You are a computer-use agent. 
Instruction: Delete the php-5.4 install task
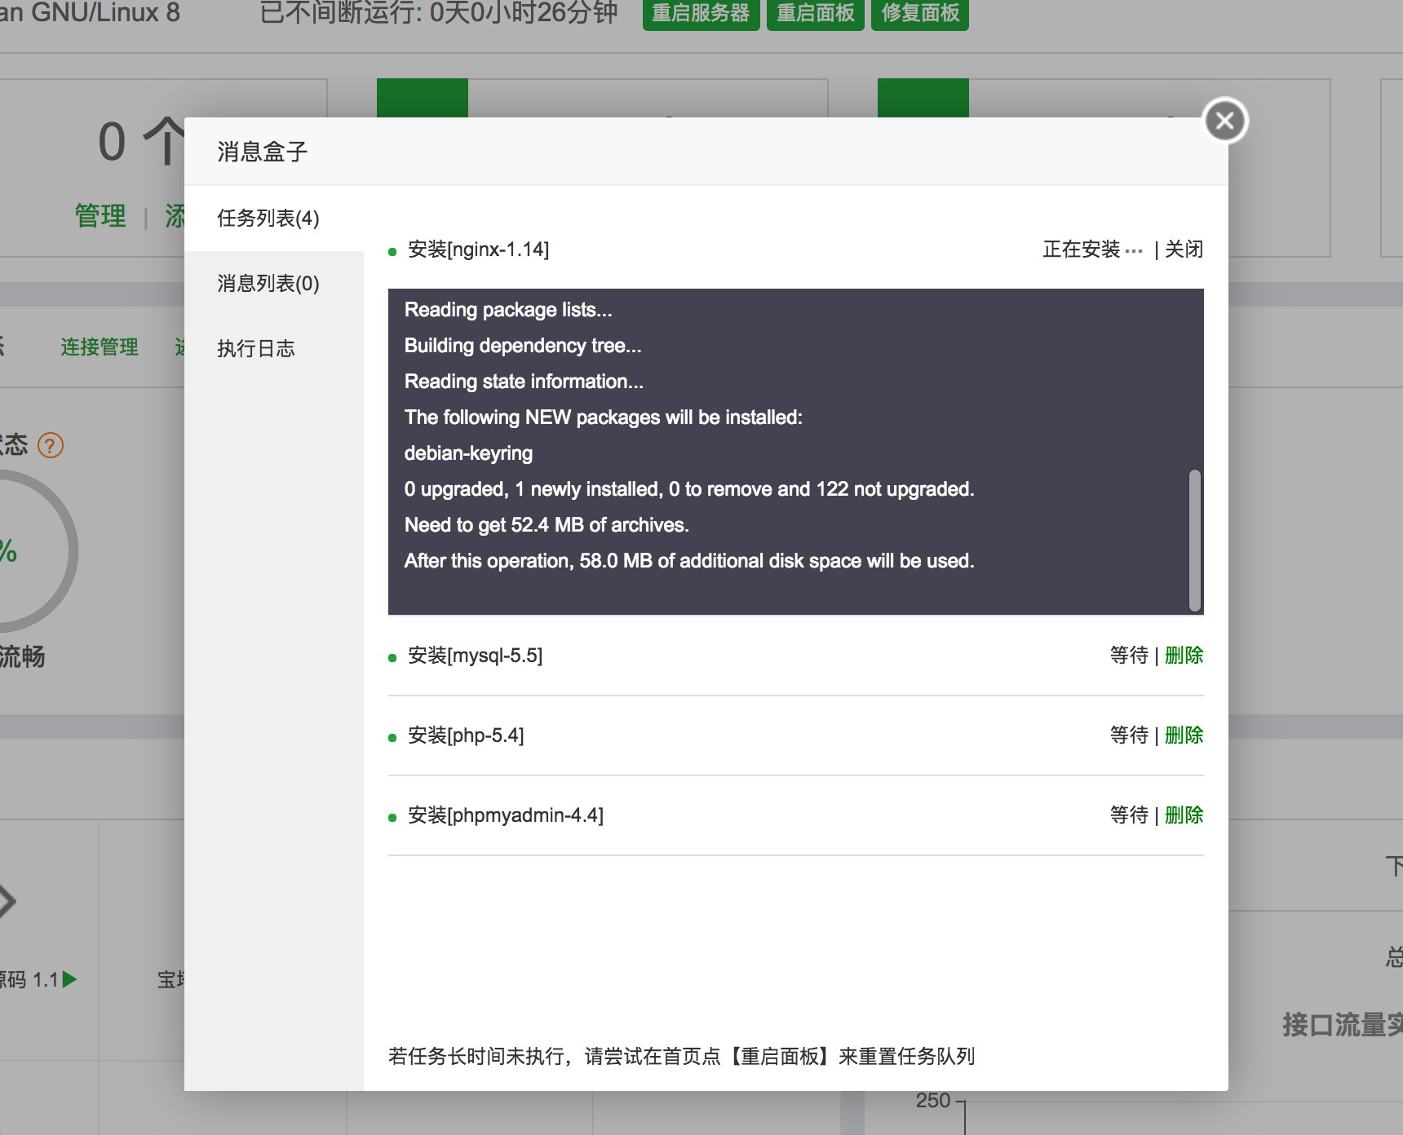point(1184,735)
